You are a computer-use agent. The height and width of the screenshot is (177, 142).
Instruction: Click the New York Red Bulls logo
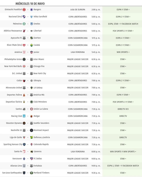pyautogui.click(x=24, y=66)
